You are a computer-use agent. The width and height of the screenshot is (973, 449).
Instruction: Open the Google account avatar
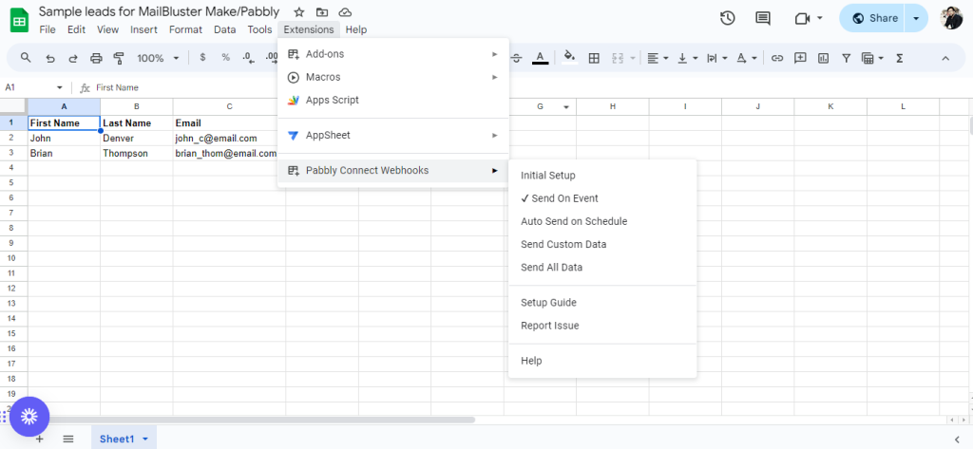[x=951, y=18]
